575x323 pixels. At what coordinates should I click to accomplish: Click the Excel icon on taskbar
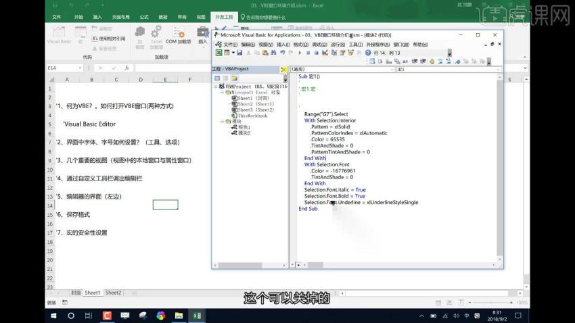coord(197,316)
